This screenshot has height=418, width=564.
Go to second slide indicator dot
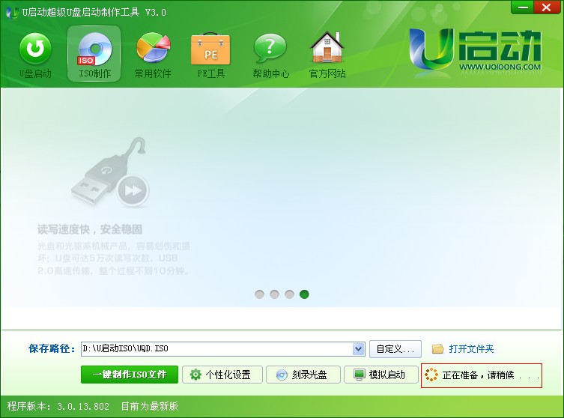[x=274, y=294]
